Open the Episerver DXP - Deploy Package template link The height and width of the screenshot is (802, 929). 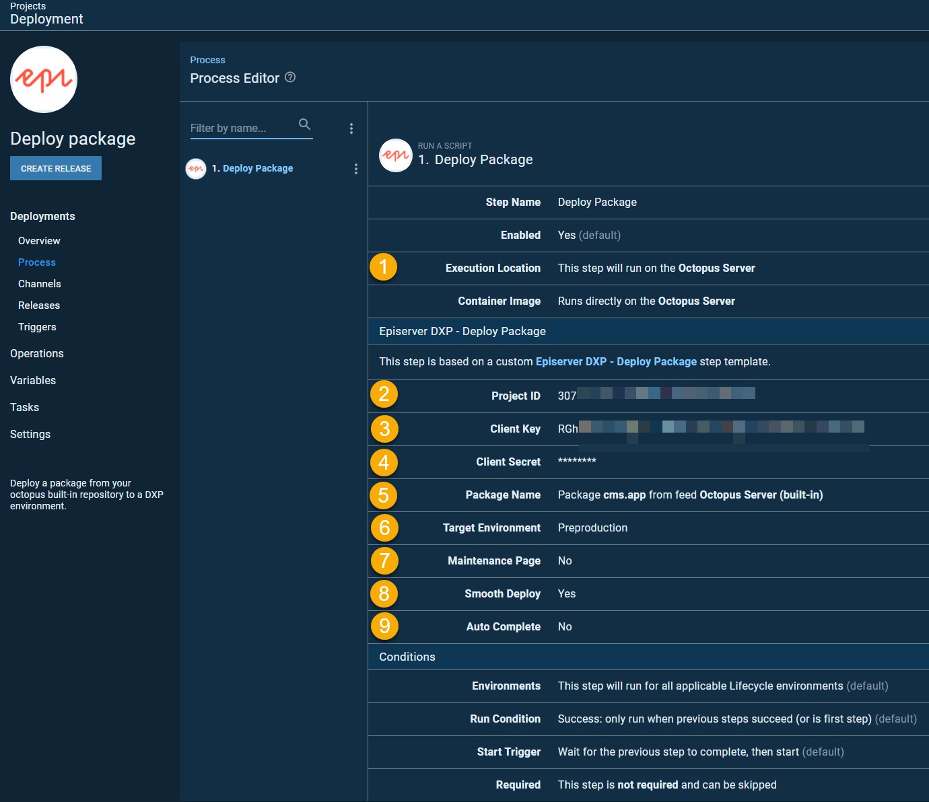coord(616,362)
